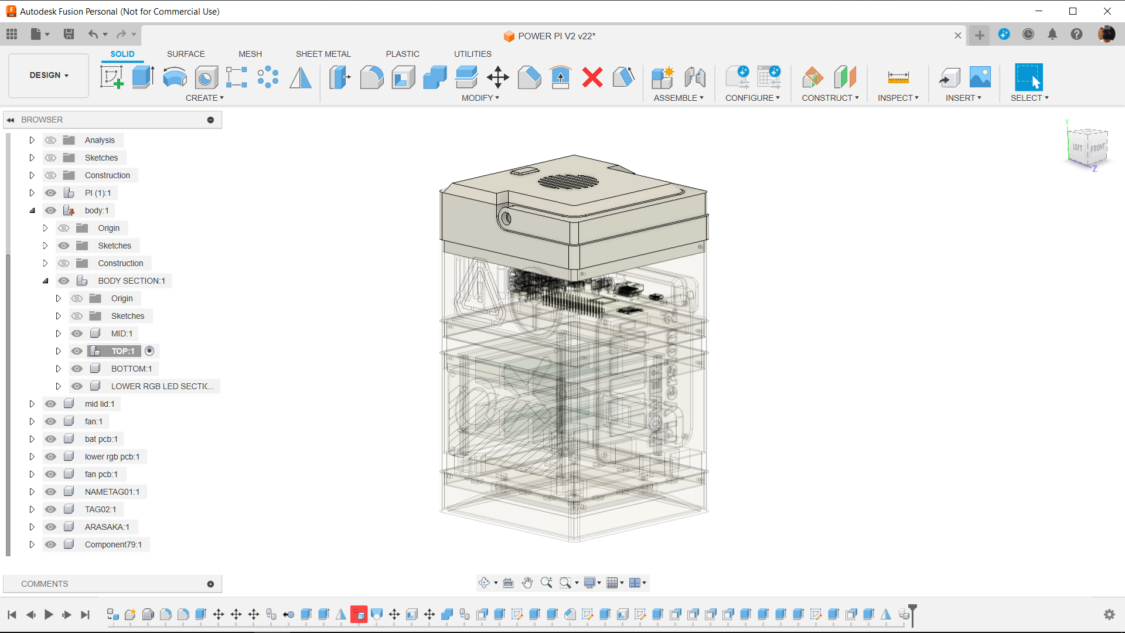The height and width of the screenshot is (633, 1125).
Task: Click the highlighted red timeline feature
Action: (x=359, y=614)
